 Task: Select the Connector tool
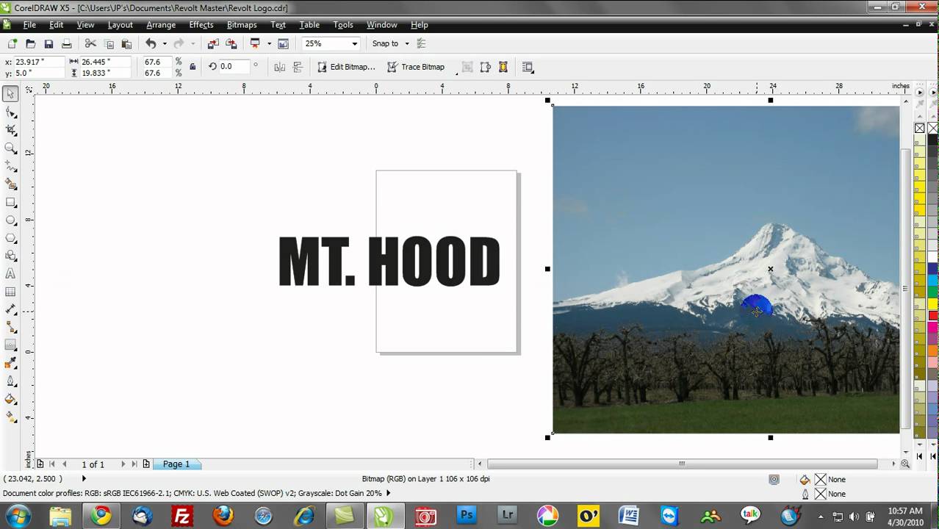10,328
